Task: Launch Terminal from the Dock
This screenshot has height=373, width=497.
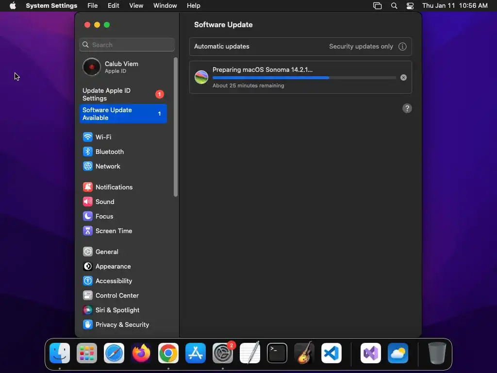Action: click(x=277, y=353)
